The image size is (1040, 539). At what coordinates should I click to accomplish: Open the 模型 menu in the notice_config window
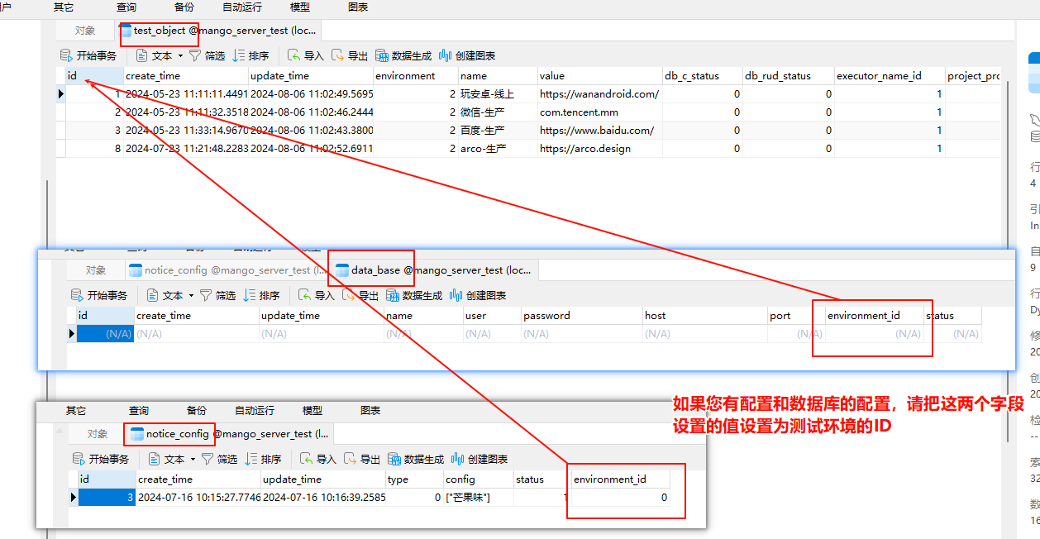312,411
